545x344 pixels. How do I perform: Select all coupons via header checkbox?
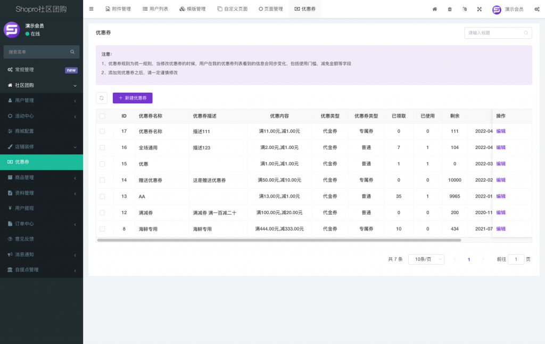[102, 116]
